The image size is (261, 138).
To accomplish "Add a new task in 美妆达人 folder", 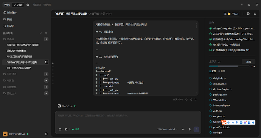I will pos(46,94).
